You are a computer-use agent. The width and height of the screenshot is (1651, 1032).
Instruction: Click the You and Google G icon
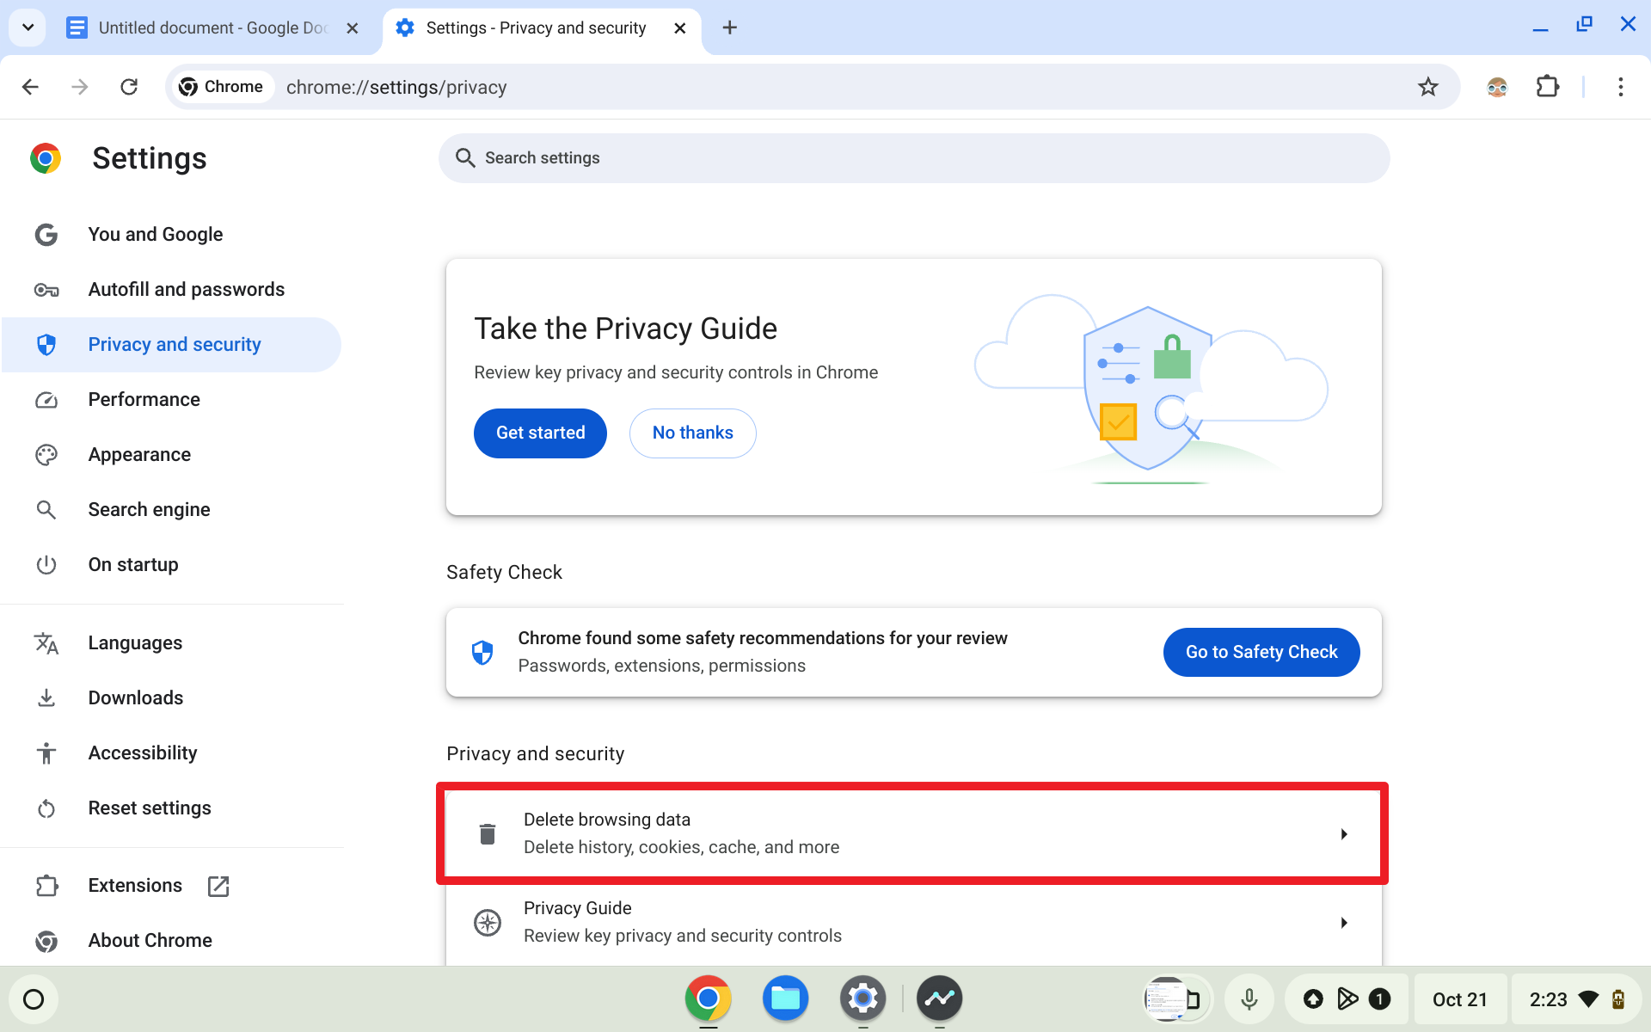[46, 234]
